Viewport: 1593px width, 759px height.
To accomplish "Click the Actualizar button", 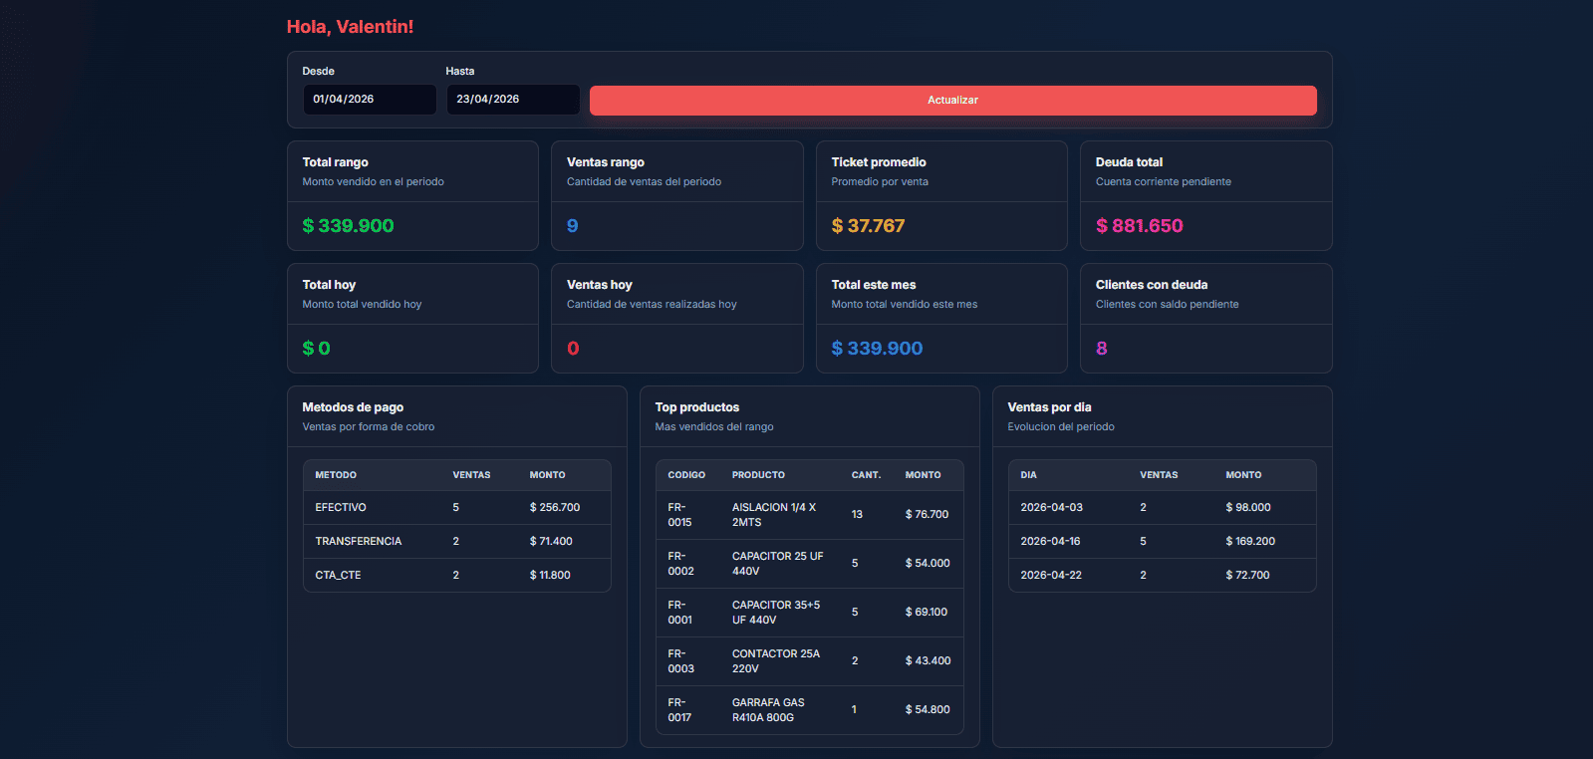I will [x=952, y=100].
